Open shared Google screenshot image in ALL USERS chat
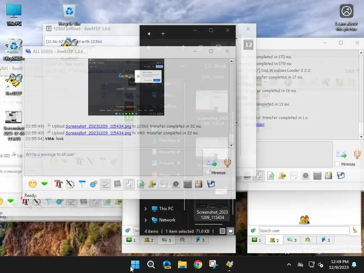Image resolution: width=364 pixels, height=273 pixels. click(126, 87)
